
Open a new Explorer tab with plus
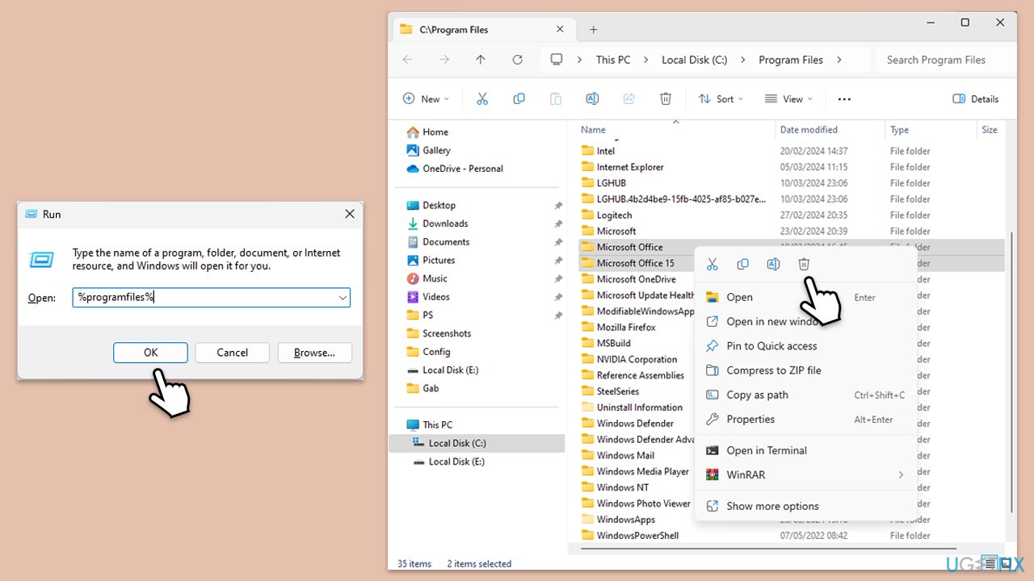pyautogui.click(x=593, y=30)
